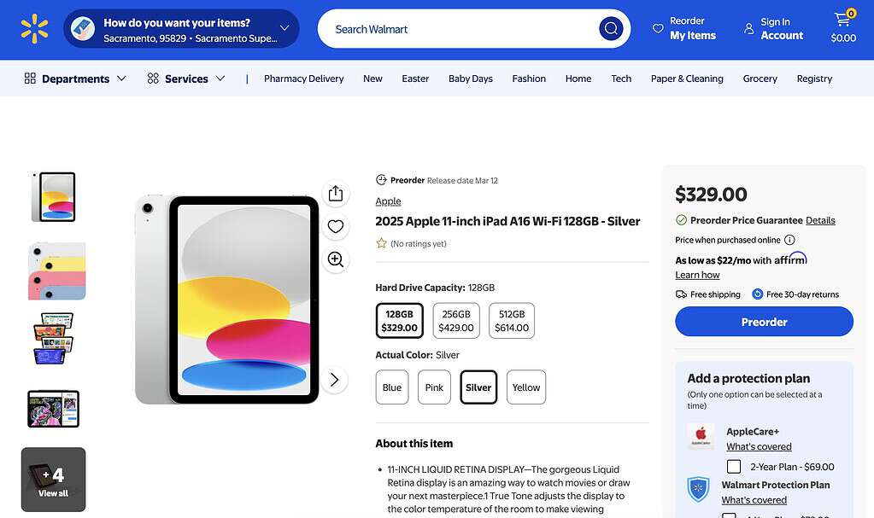The image size is (874, 518).
Task: Click the Search Walmart input field
Action: point(461,29)
